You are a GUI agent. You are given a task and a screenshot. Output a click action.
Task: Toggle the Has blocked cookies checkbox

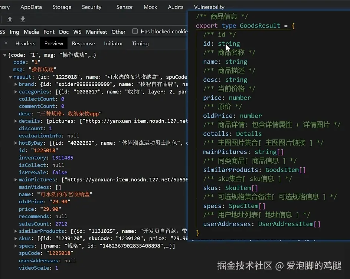(135, 31)
